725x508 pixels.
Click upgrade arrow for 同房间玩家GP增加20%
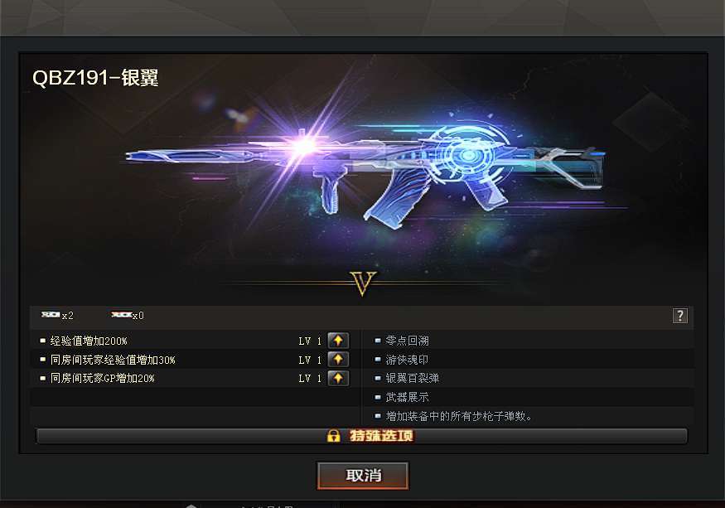pos(338,378)
